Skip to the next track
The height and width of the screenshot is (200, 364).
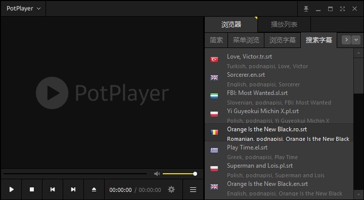click(73, 189)
